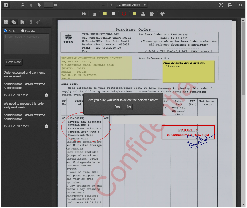This screenshot has width=247, height=208.
Task: Click the note comment text area
Action: pyautogui.click(x=26, y=44)
